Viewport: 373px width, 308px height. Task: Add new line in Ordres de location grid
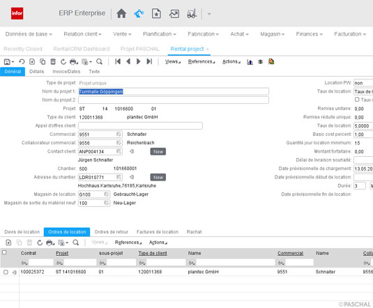(8, 242)
